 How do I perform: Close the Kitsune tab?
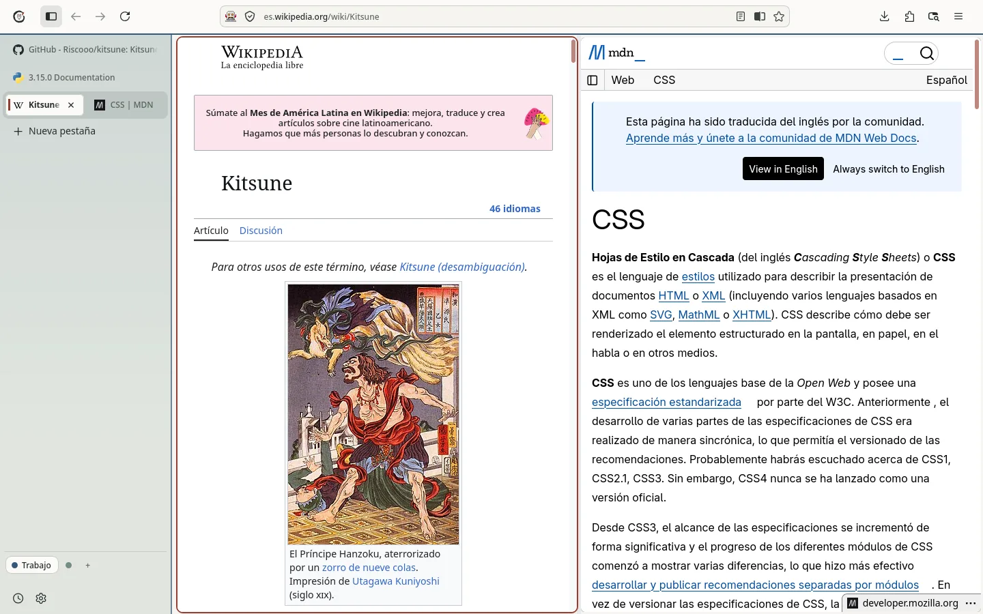pyautogui.click(x=71, y=105)
